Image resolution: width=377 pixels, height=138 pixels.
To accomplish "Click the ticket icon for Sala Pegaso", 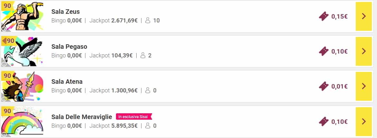I will click(x=324, y=51).
